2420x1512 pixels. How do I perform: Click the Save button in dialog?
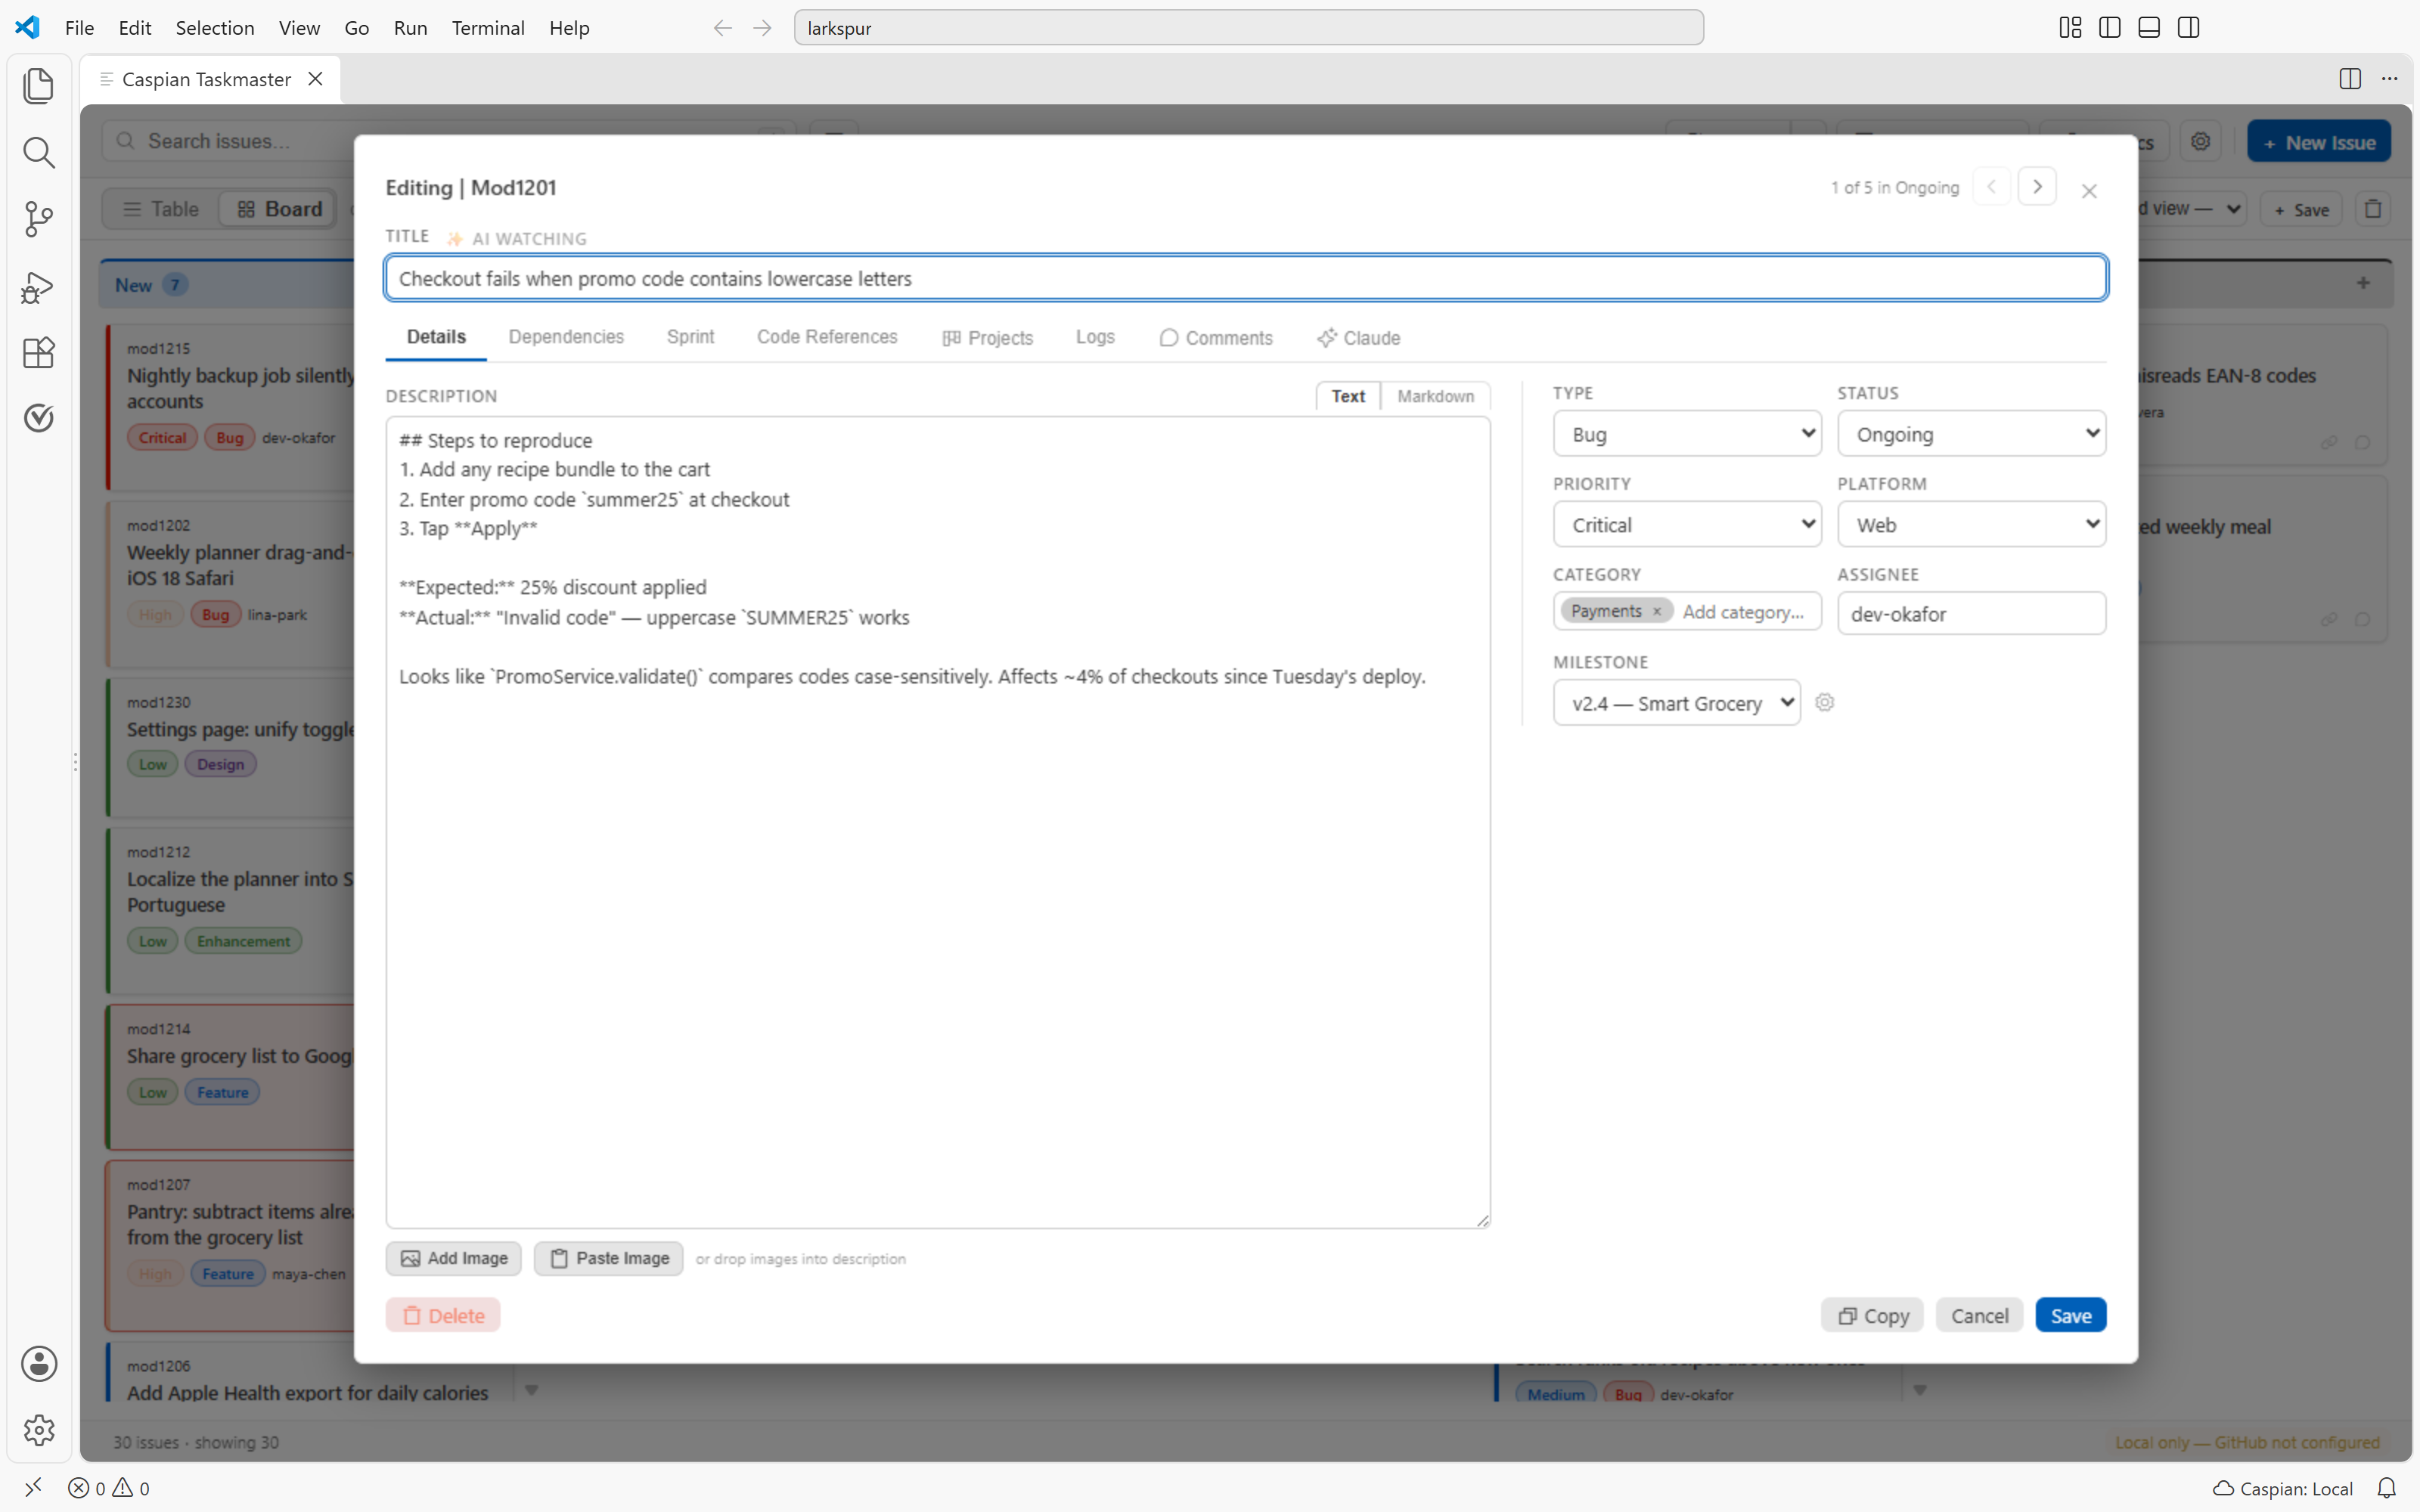tap(2070, 1316)
